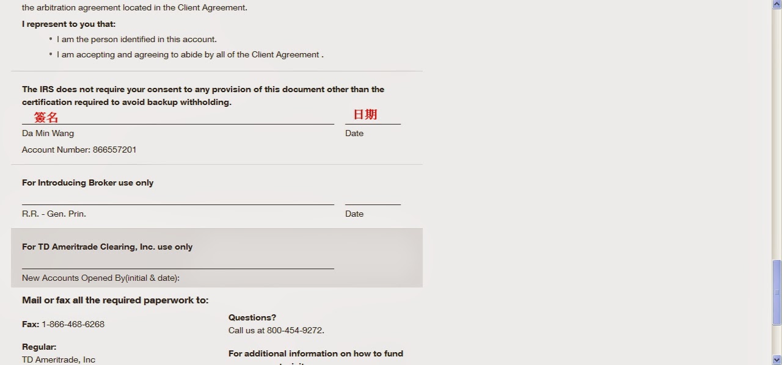
Task: Click the Introducing Broker Date line
Action: click(x=373, y=204)
